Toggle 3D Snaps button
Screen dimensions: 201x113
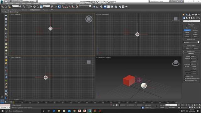coord(63,7)
